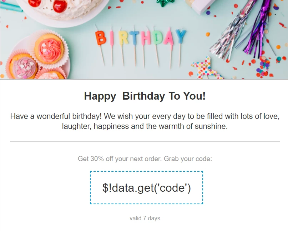Select the purple frosted cupcake with hearts
The image size is (288, 231).
(23, 67)
